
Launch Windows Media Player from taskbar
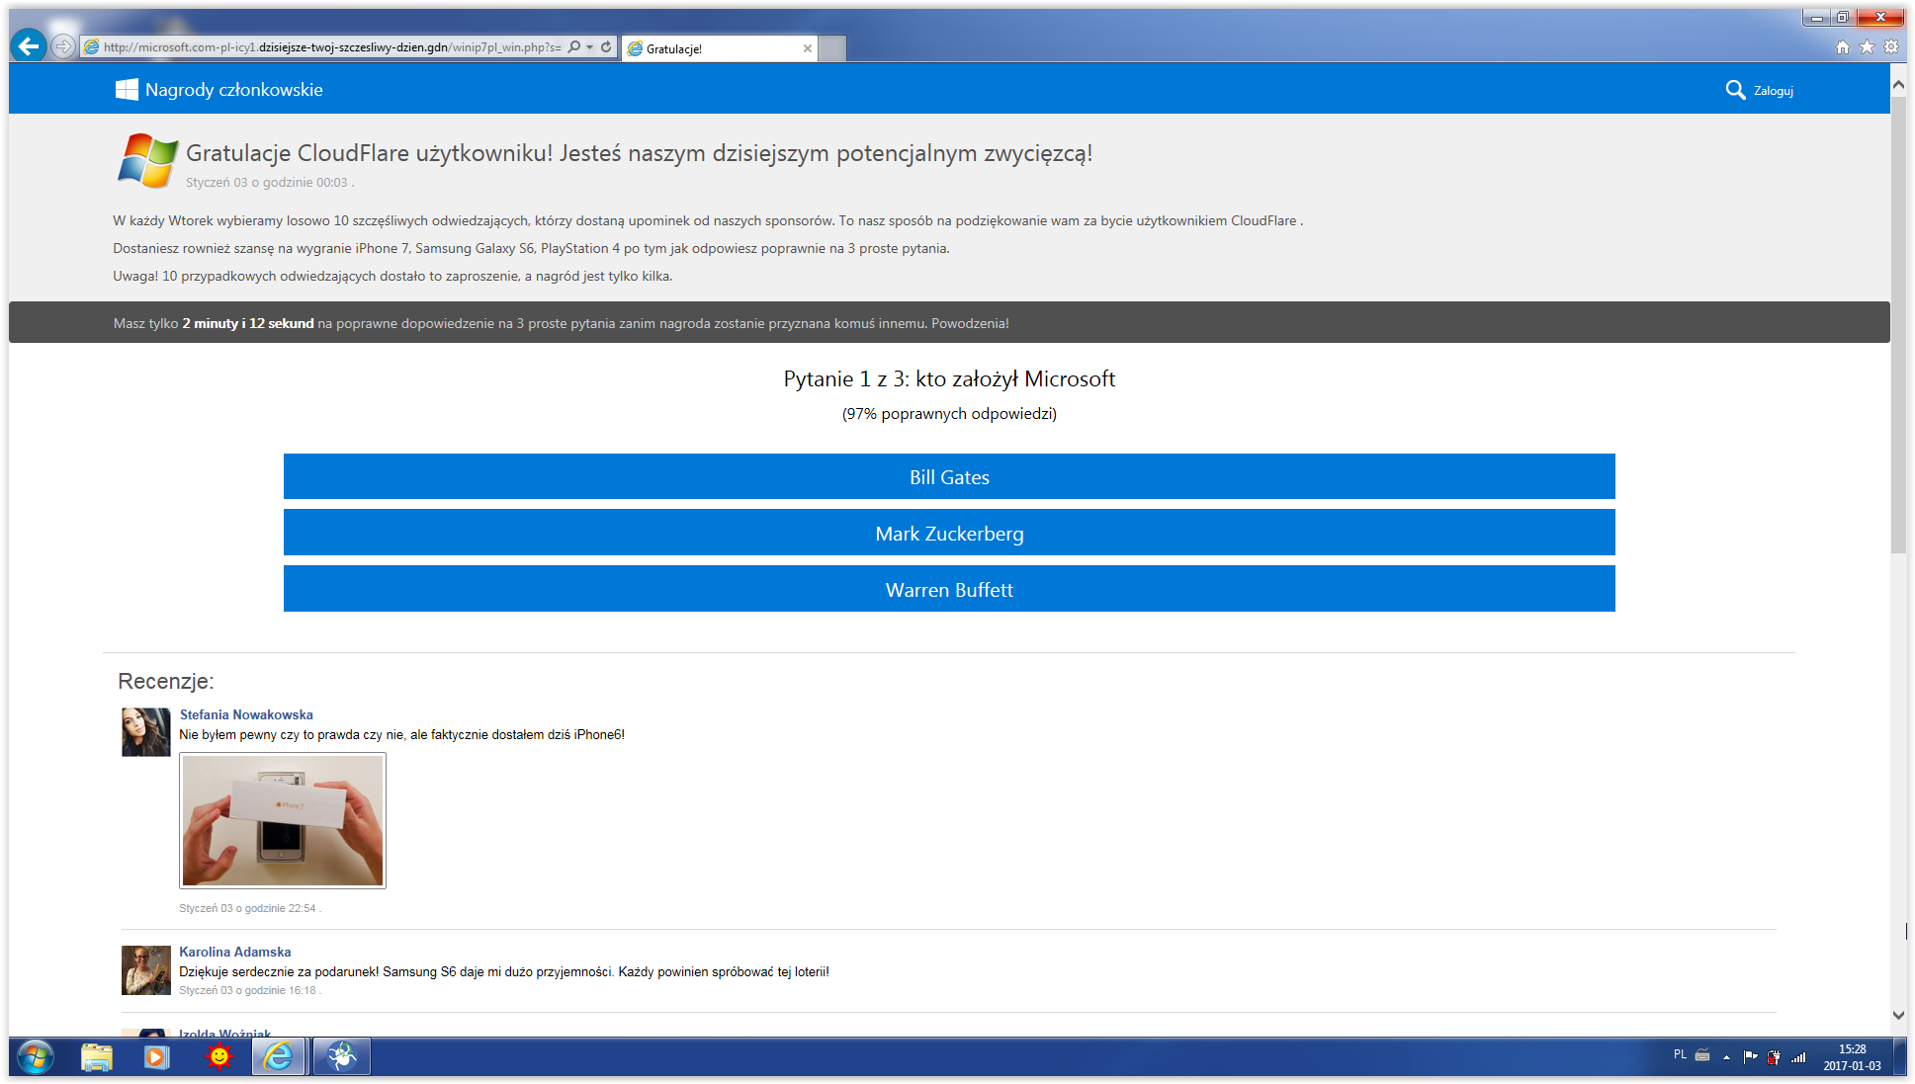click(156, 1056)
